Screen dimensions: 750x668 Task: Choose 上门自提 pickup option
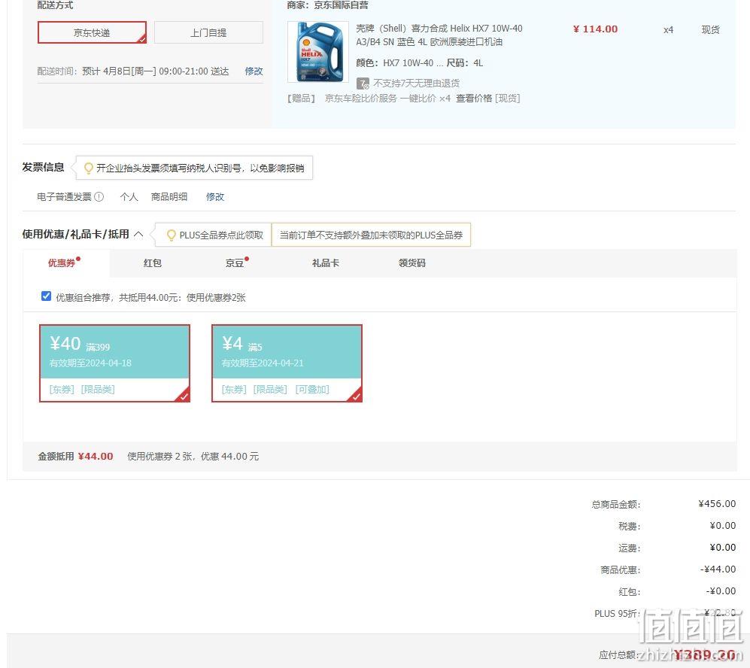pyautogui.click(x=208, y=32)
